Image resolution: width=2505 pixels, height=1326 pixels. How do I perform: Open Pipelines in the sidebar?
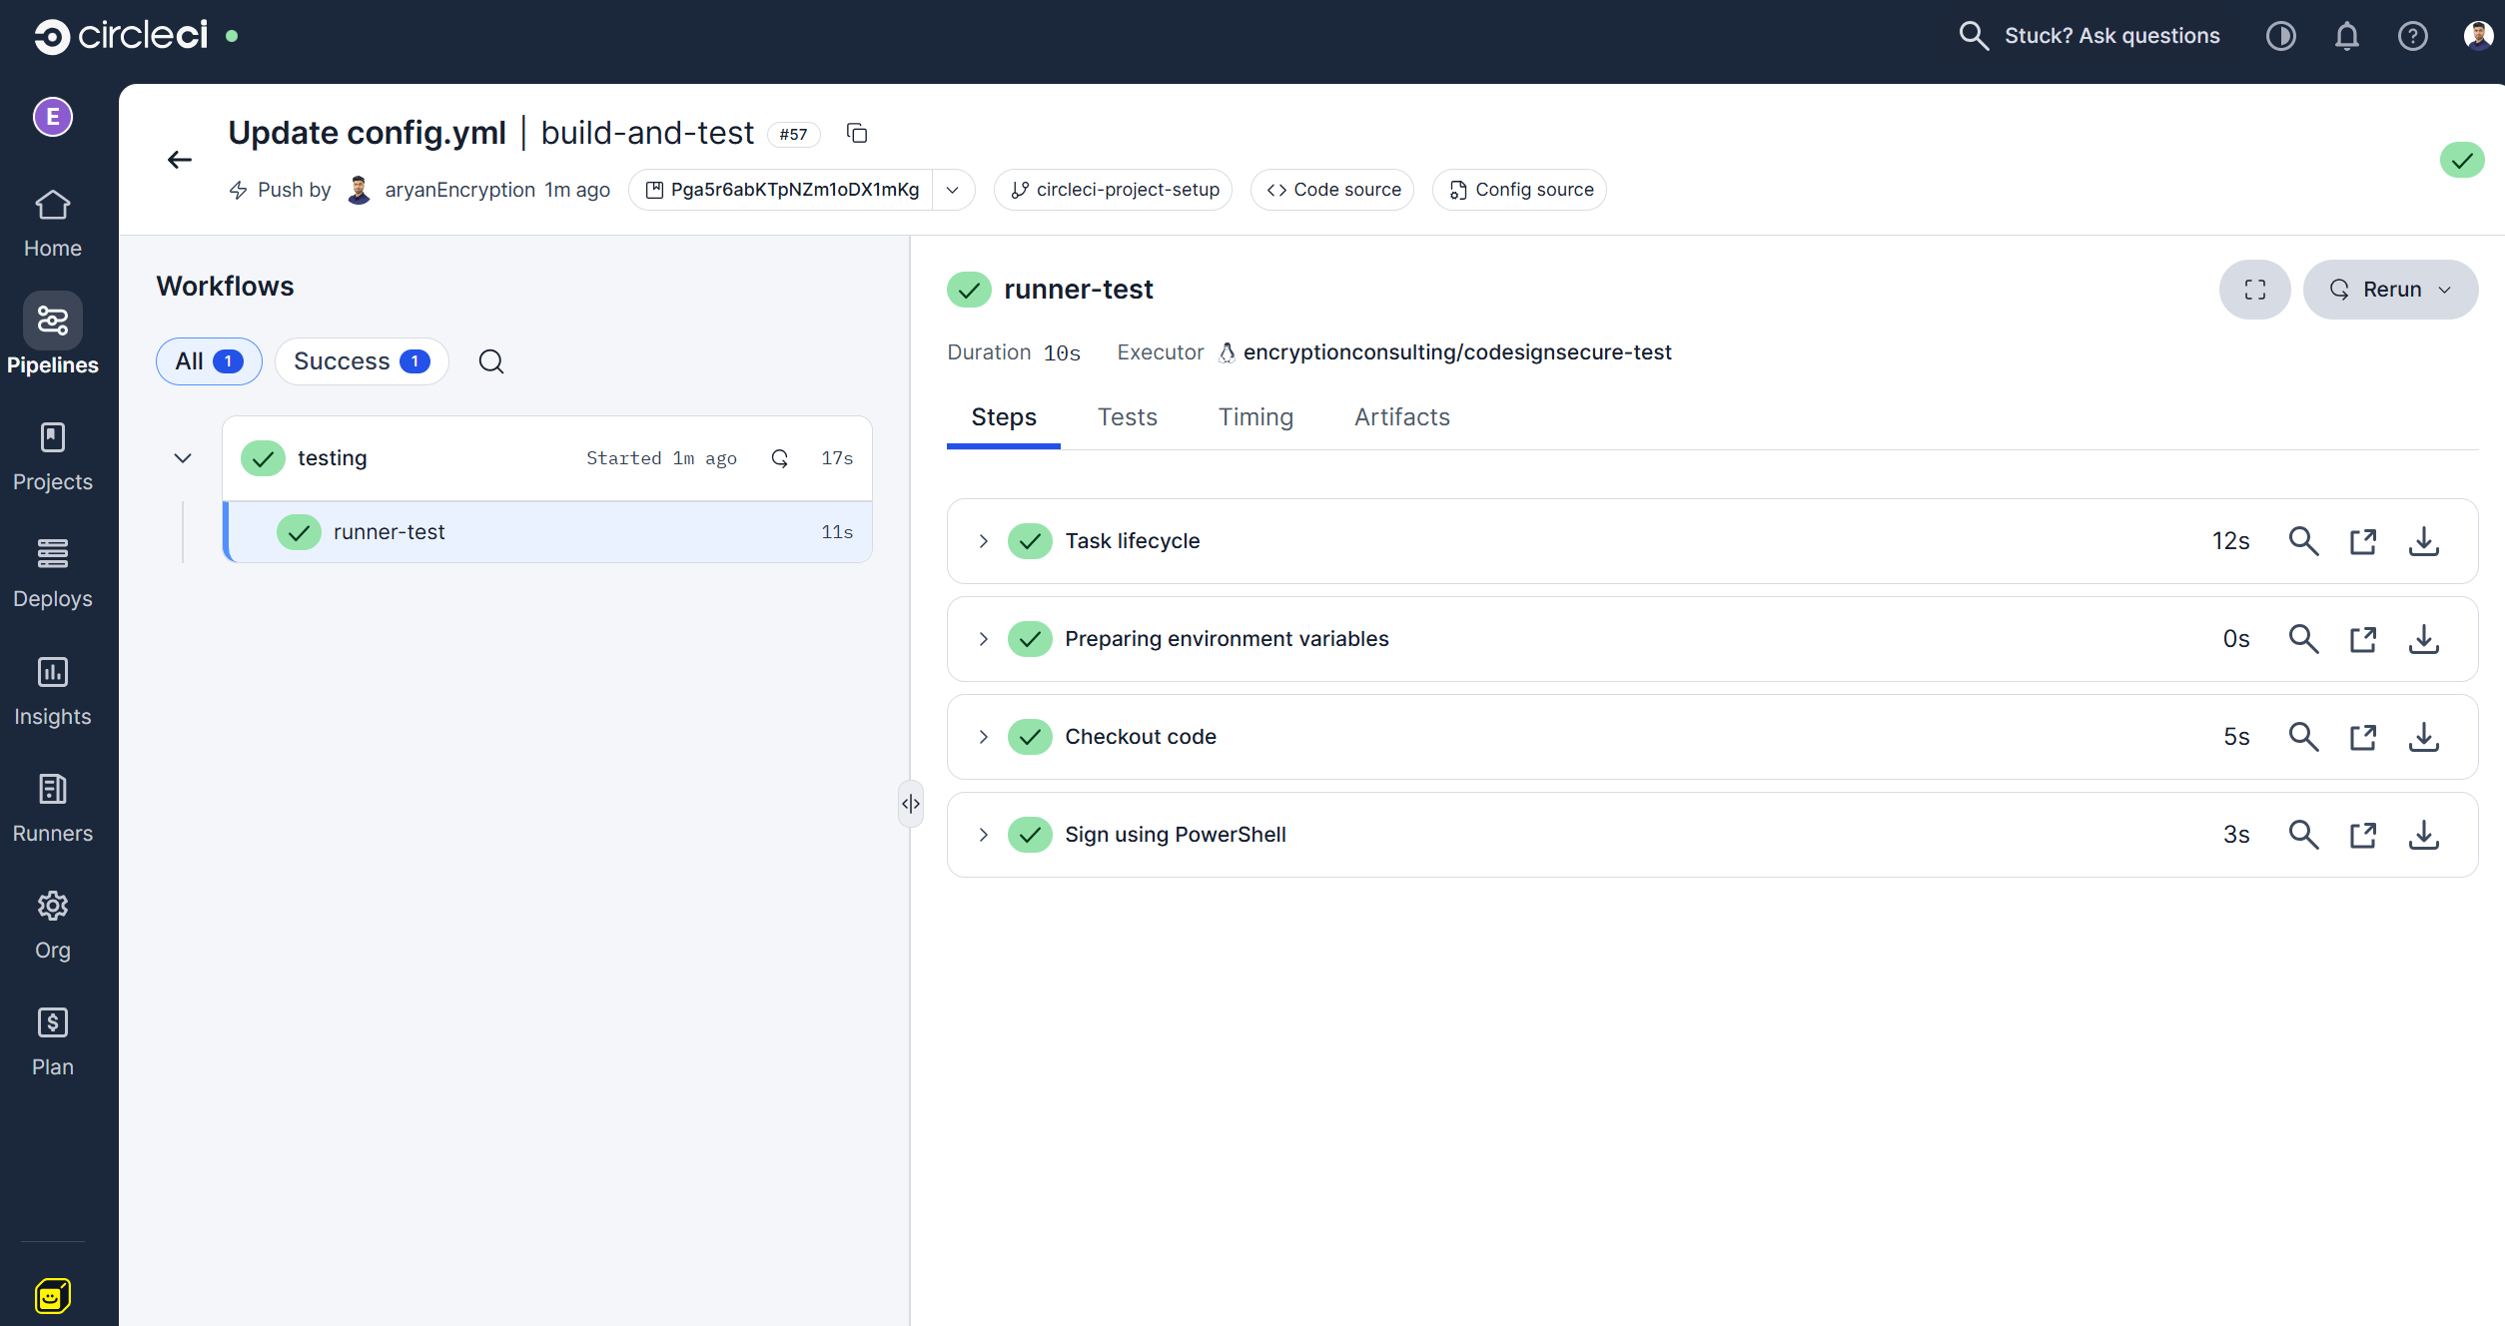point(53,336)
